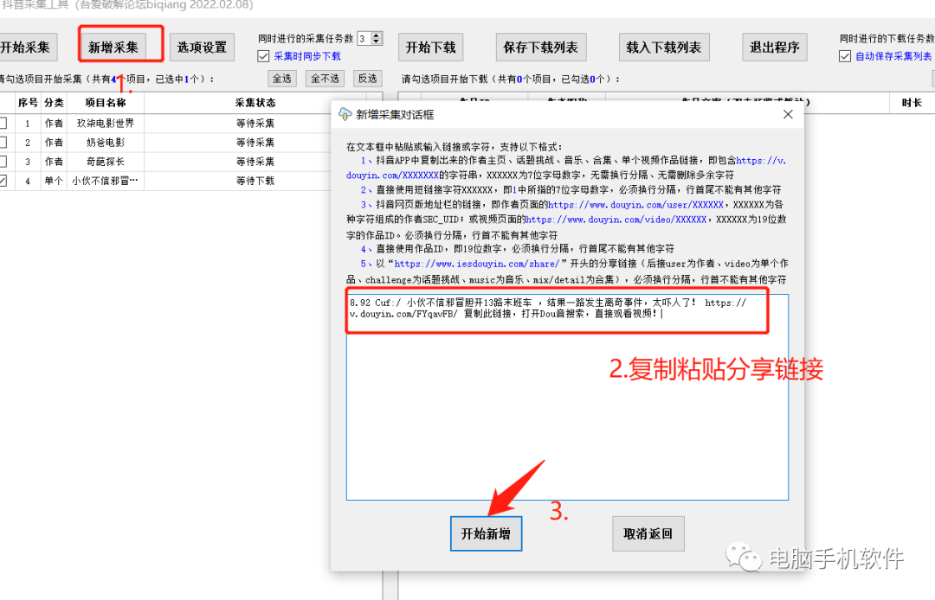Select 奇葩探长 project name cell
The height and width of the screenshot is (600, 935).
click(106, 162)
